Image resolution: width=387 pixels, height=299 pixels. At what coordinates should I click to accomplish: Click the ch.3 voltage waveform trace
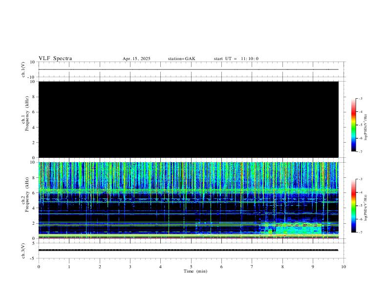pyautogui.click(x=189, y=250)
